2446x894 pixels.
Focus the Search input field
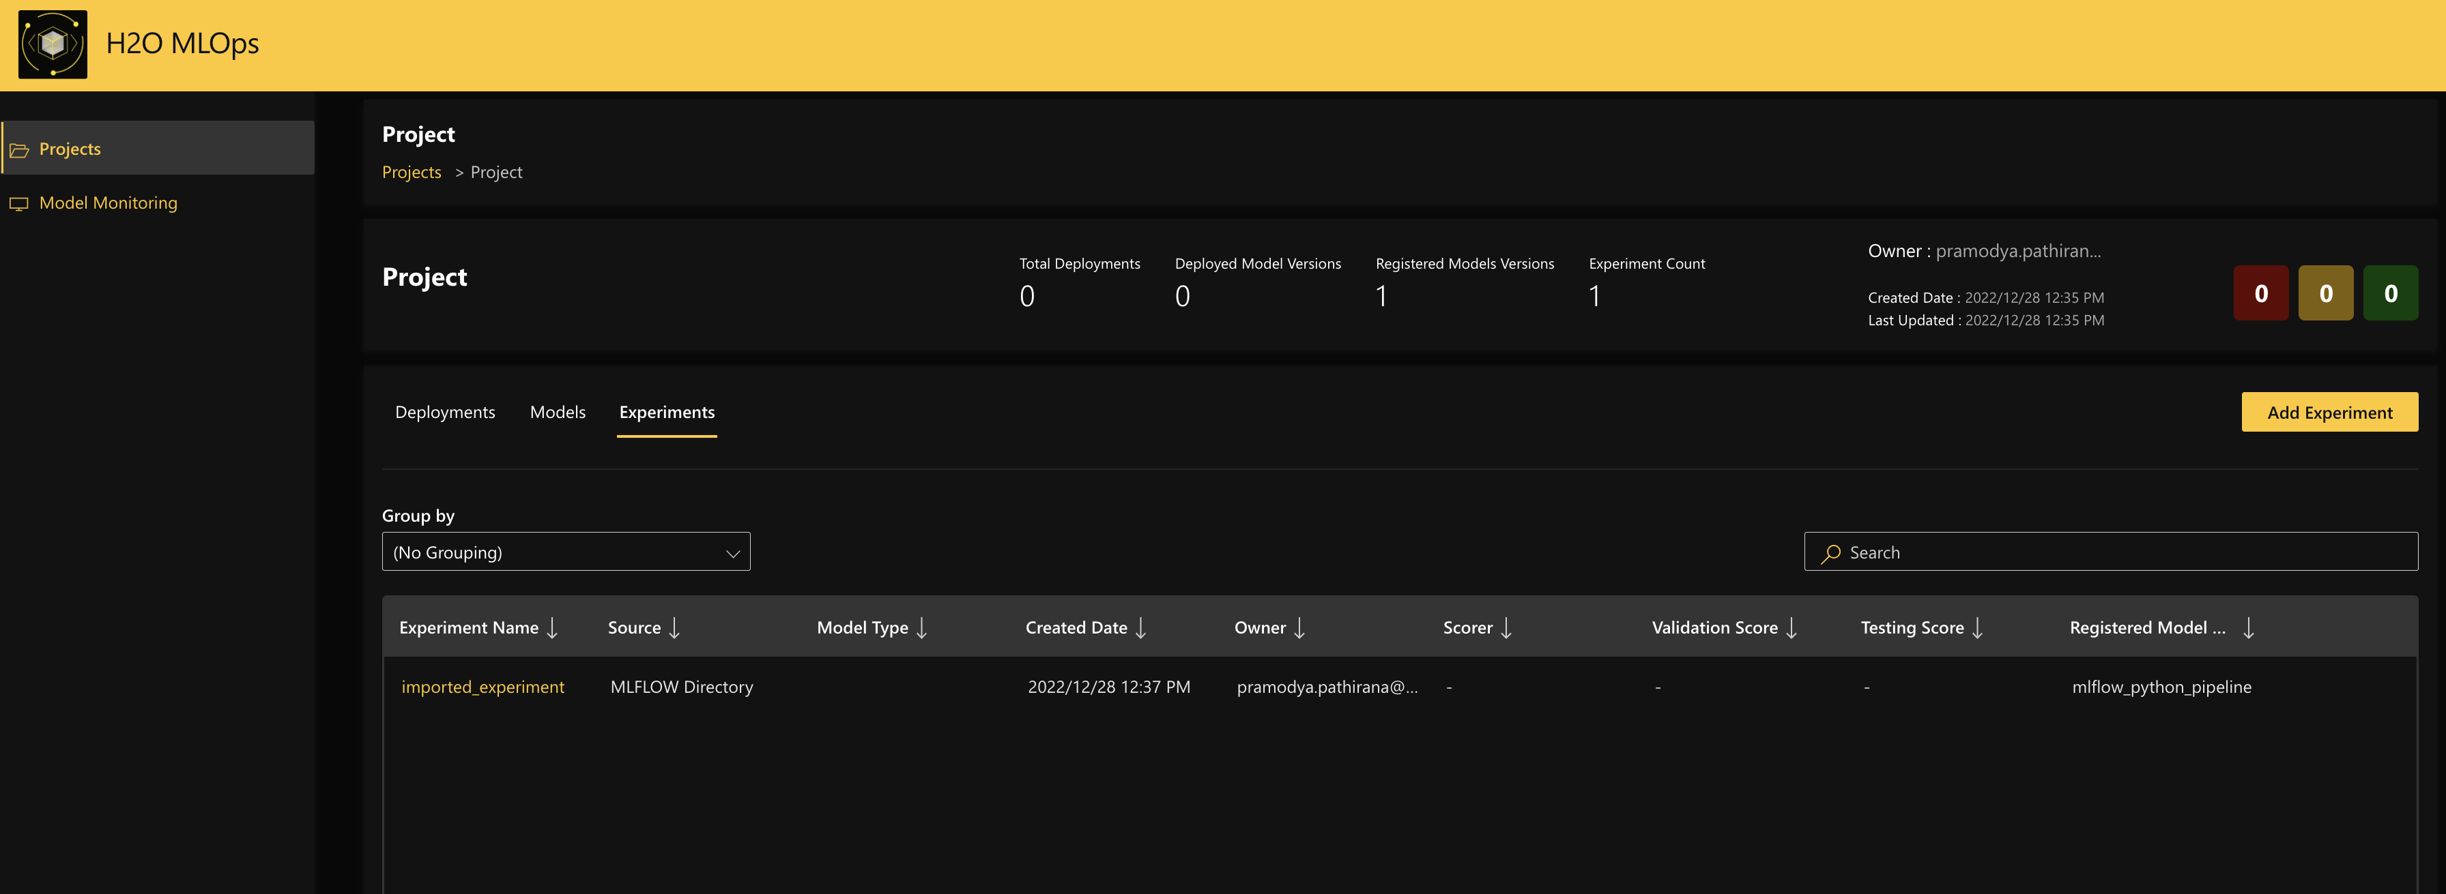(2110, 552)
